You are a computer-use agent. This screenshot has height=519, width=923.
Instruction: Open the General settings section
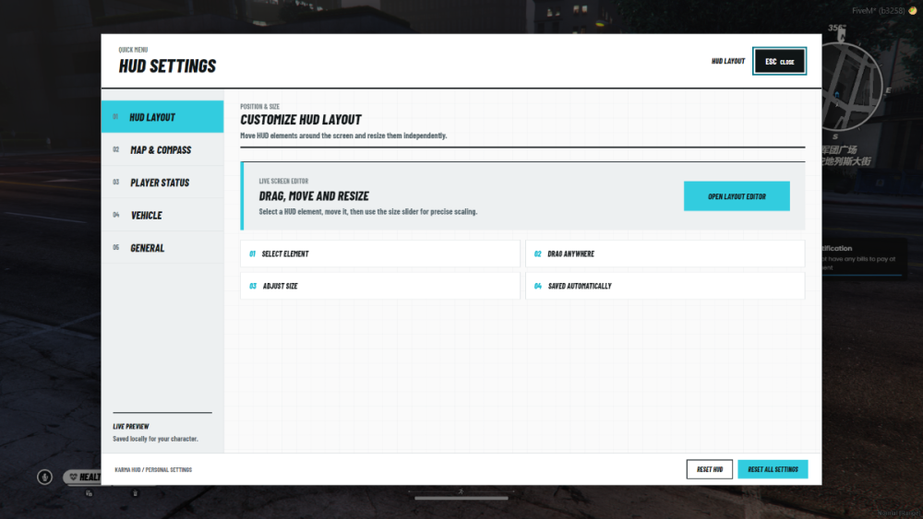[162, 248]
